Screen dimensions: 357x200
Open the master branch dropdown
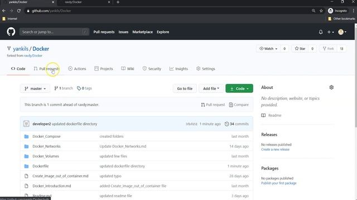(35, 88)
